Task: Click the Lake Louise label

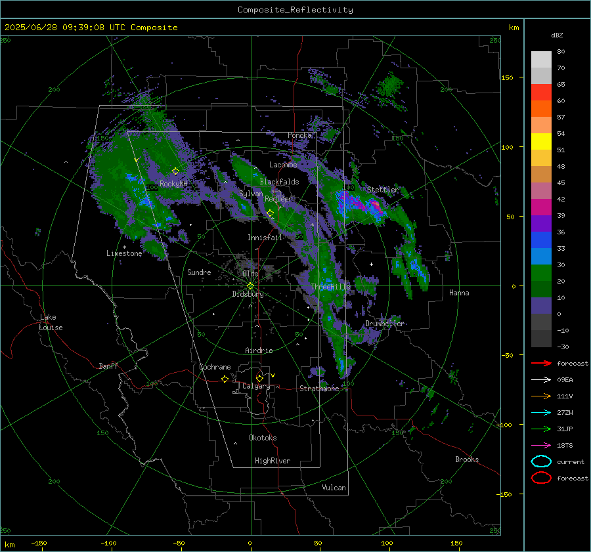Action: pos(51,322)
